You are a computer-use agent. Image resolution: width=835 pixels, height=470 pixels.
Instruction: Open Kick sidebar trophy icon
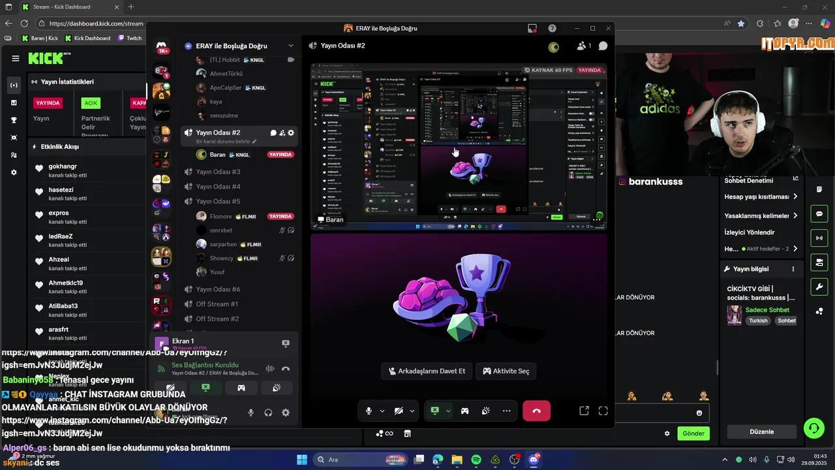14,120
